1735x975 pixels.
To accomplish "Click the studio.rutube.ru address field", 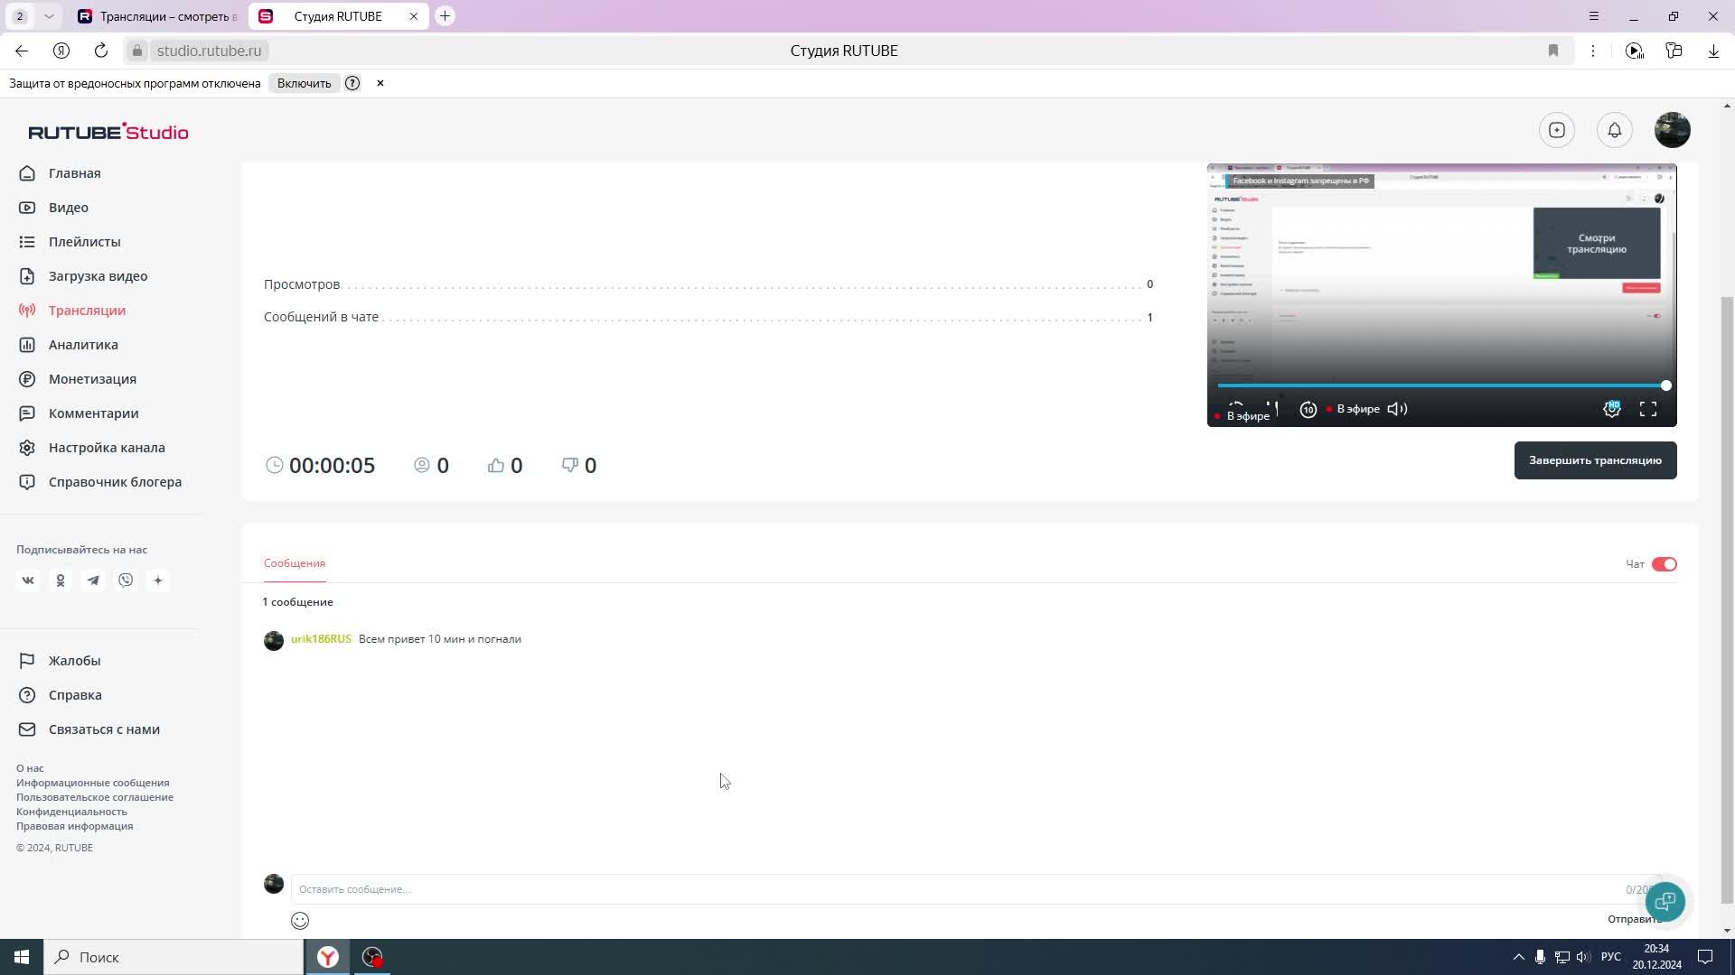I will 209,51.
